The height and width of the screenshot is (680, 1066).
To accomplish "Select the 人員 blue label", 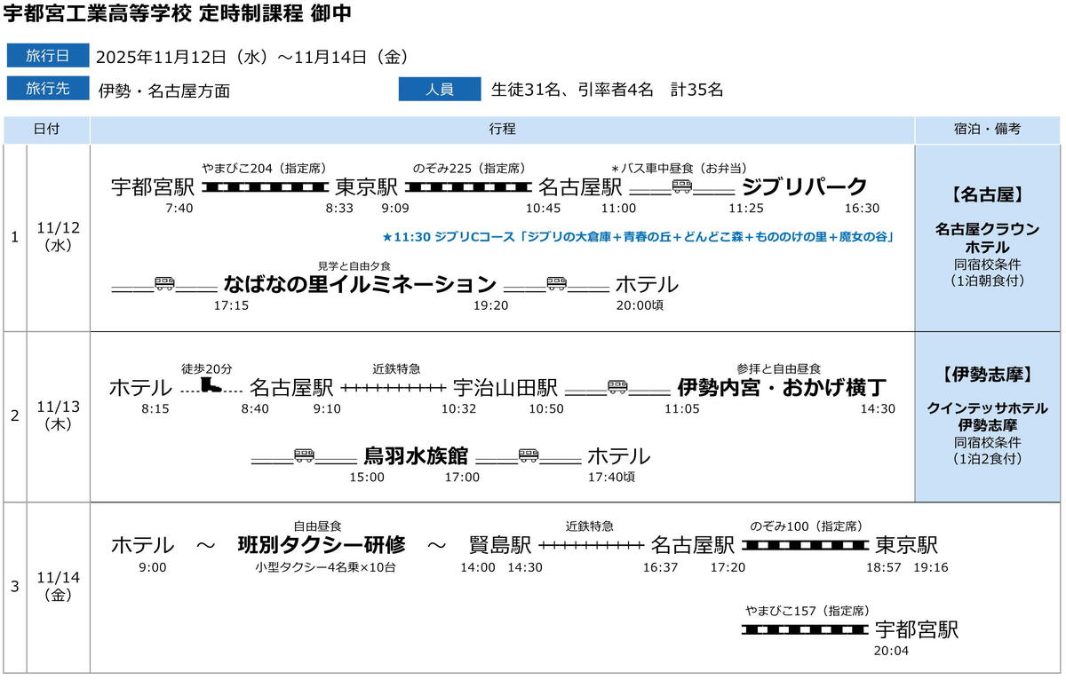I will (x=440, y=89).
